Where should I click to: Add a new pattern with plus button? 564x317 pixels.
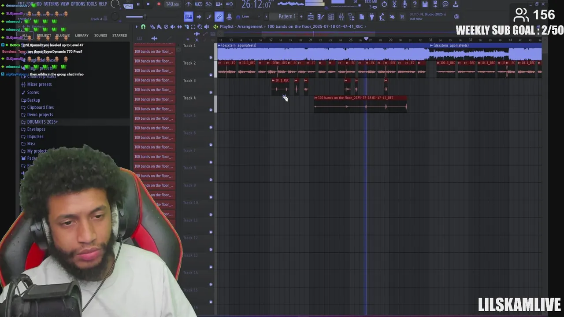[x=301, y=17]
